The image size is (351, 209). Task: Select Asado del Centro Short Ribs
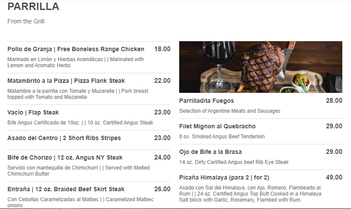[x=64, y=138]
